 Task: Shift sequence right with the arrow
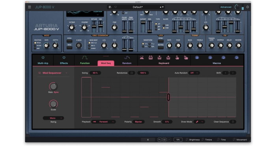point(233,73)
